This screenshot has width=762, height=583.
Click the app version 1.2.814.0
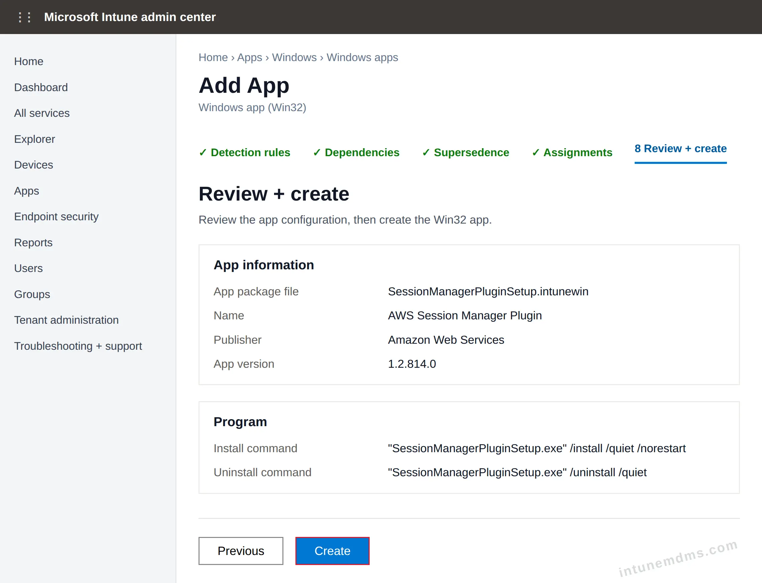click(x=412, y=364)
